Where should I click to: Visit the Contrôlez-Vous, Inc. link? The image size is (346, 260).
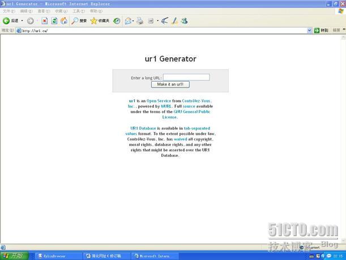pos(197,101)
